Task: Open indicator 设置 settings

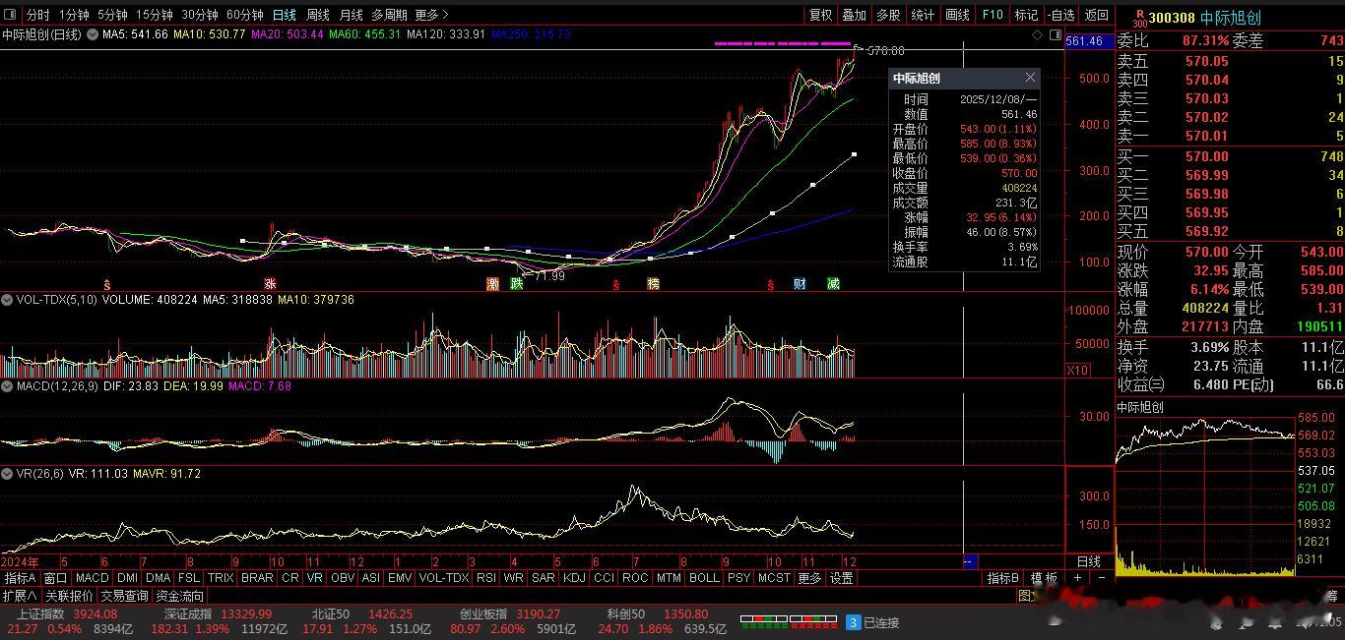Action: (x=841, y=578)
